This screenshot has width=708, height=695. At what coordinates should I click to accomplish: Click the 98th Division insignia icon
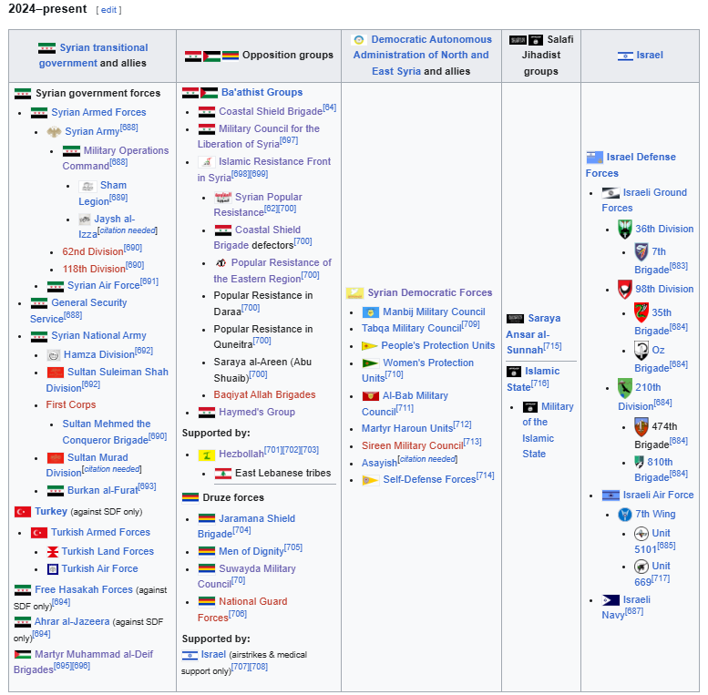tap(625, 290)
